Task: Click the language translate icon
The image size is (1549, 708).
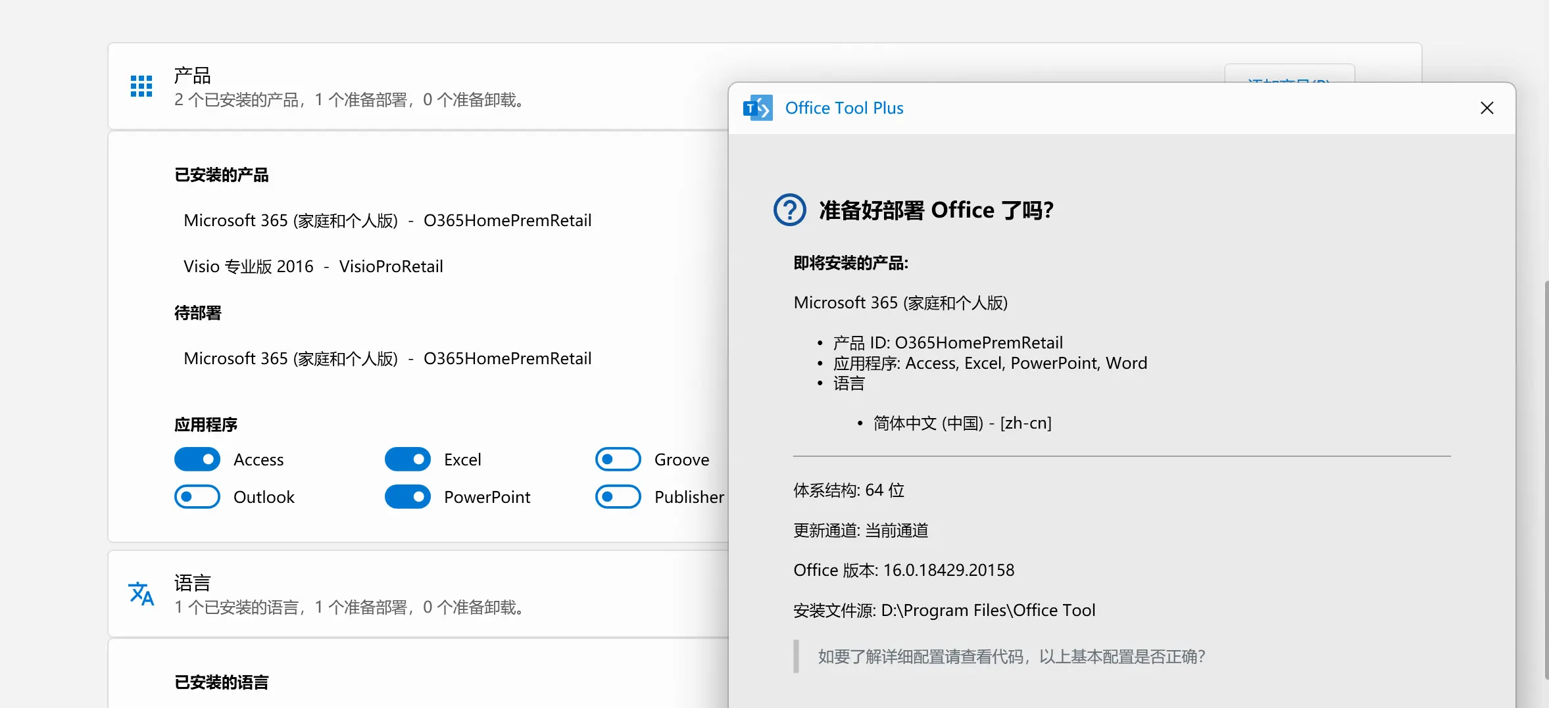Action: pos(141,594)
